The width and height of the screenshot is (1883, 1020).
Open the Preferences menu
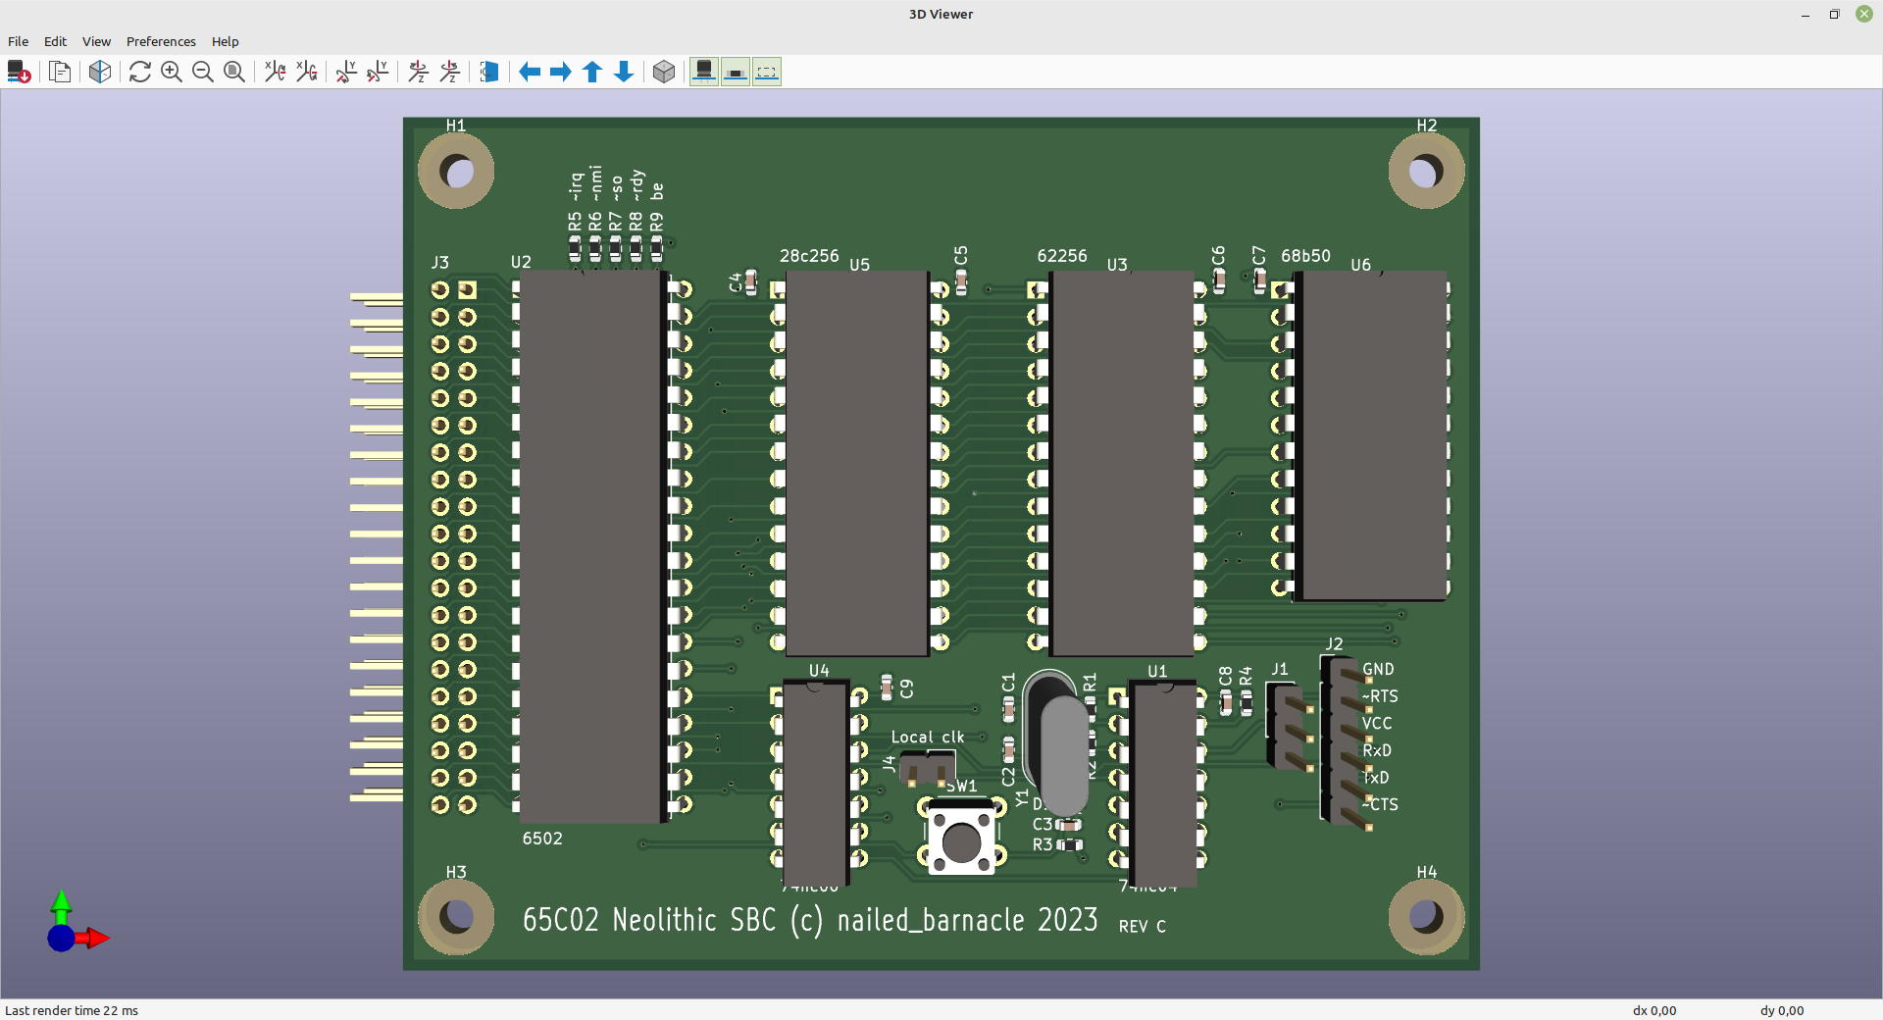pyautogui.click(x=161, y=41)
